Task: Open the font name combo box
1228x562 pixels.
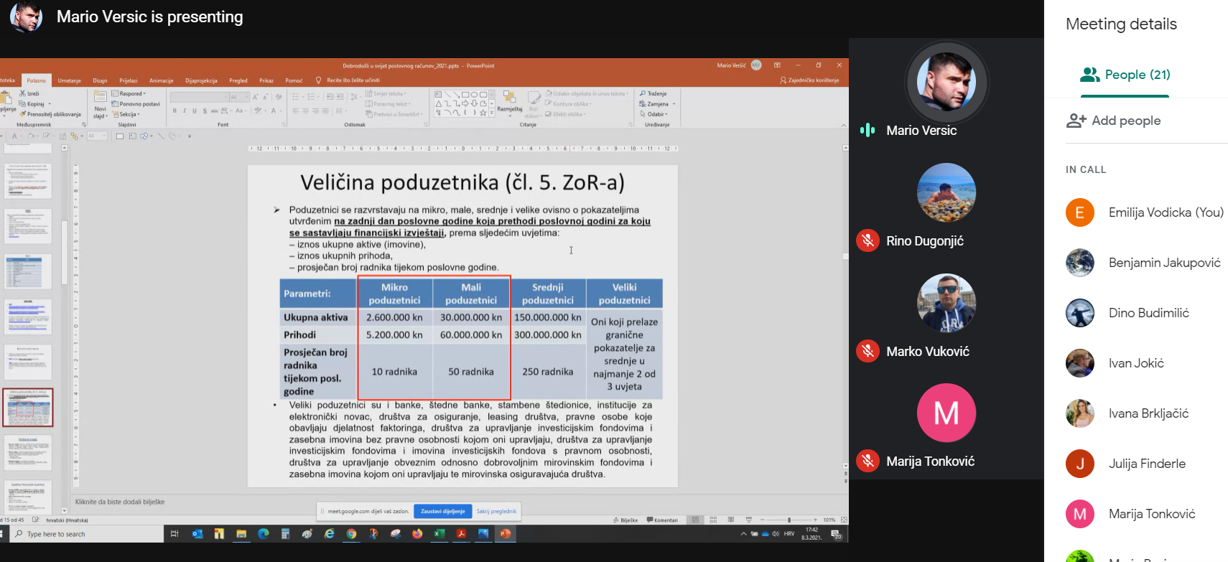Action: 199,97
